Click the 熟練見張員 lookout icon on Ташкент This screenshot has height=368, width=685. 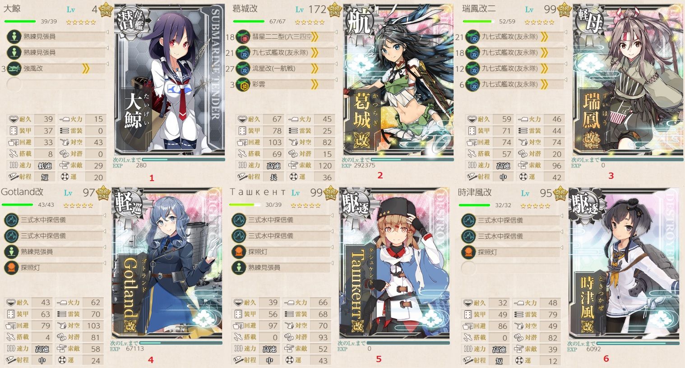[238, 268]
